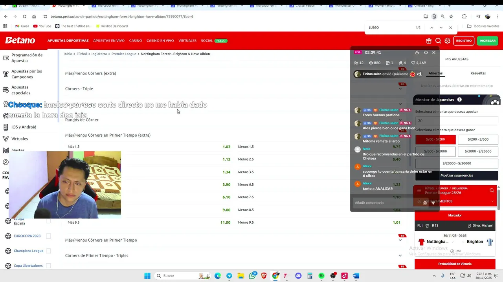503x282 pixels.
Task: Select S/20000 - S/30000 win amount
Action: coord(457,163)
